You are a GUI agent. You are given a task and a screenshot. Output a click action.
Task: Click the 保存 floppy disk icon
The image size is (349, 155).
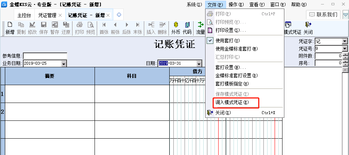click(44, 25)
